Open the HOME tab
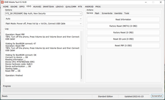 6,7
